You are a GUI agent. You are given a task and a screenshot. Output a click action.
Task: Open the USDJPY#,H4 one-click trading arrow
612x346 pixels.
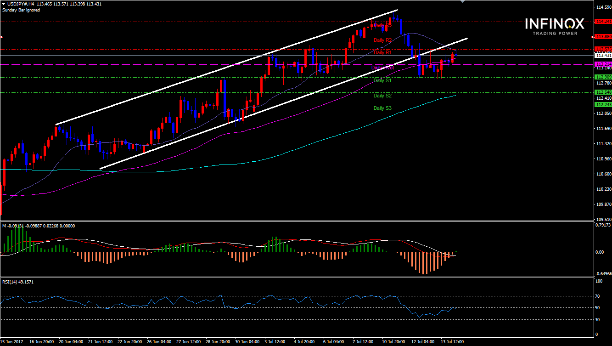coord(4,4)
